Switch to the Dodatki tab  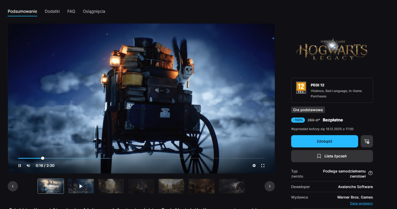[x=52, y=11]
